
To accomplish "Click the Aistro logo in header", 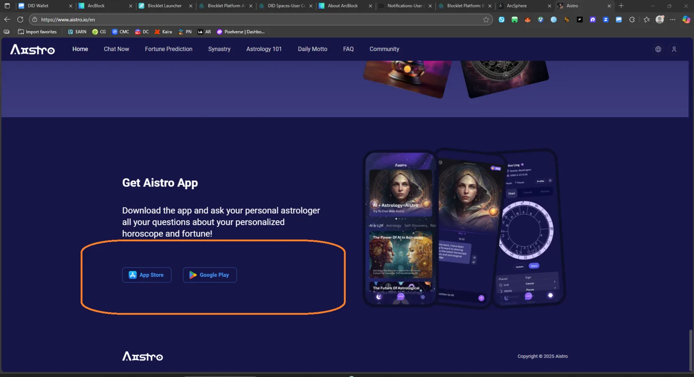I will tap(33, 49).
